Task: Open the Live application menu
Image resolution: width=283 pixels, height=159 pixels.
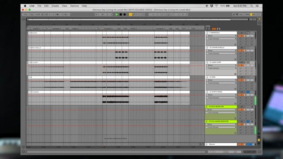Action: coord(32,6)
